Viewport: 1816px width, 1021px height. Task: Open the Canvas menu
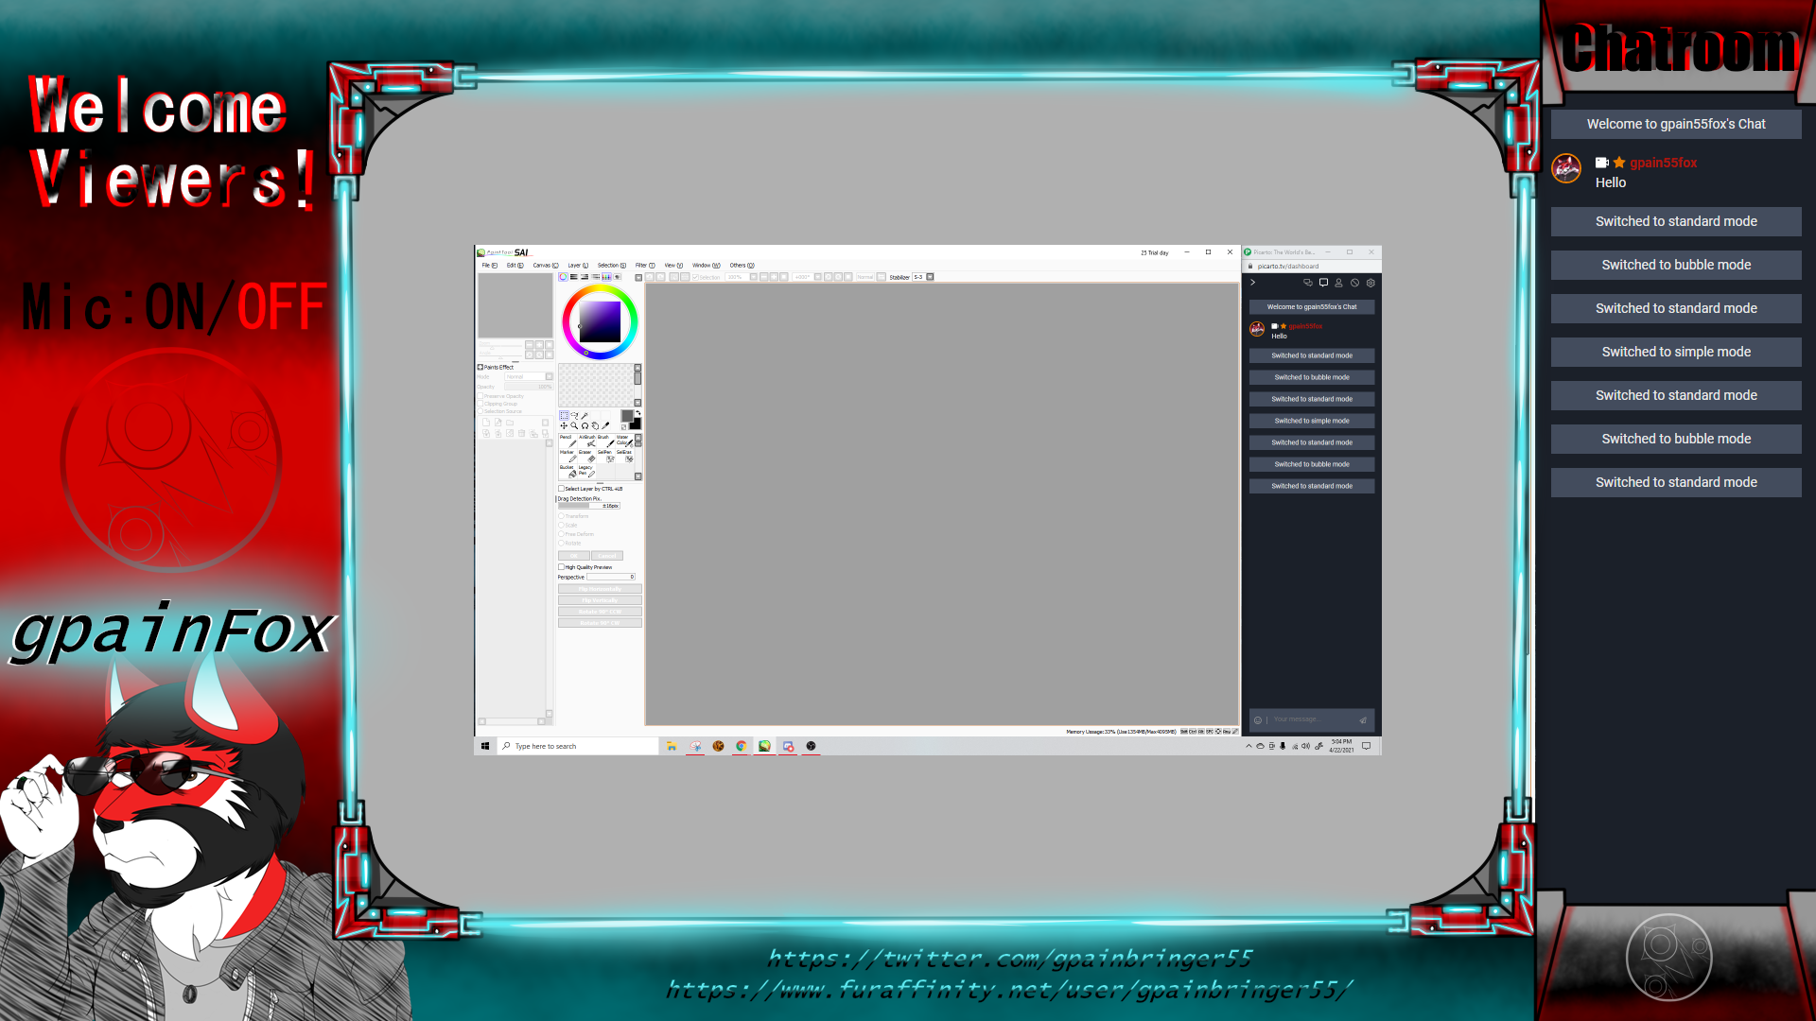544,266
